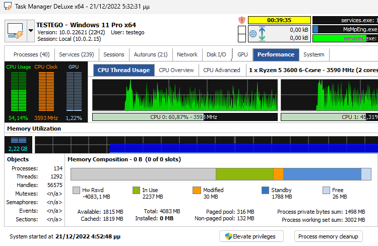Switch to the Sessions tab
The width and height of the screenshot is (378, 246).
[114, 54]
